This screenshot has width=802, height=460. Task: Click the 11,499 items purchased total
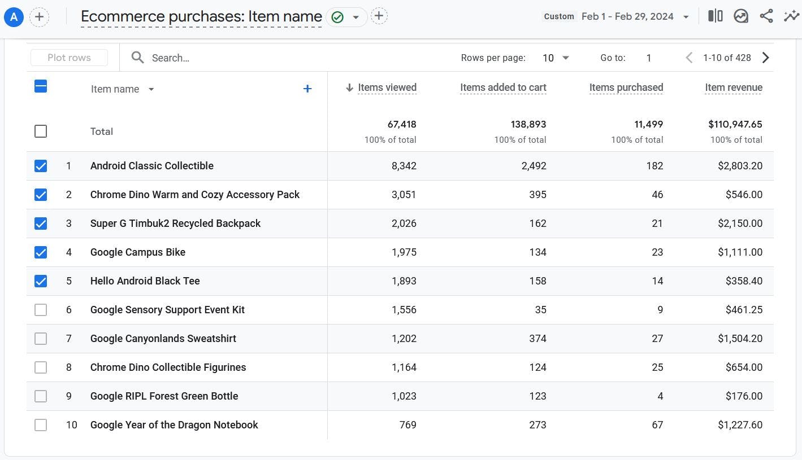(x=649, y=124)
